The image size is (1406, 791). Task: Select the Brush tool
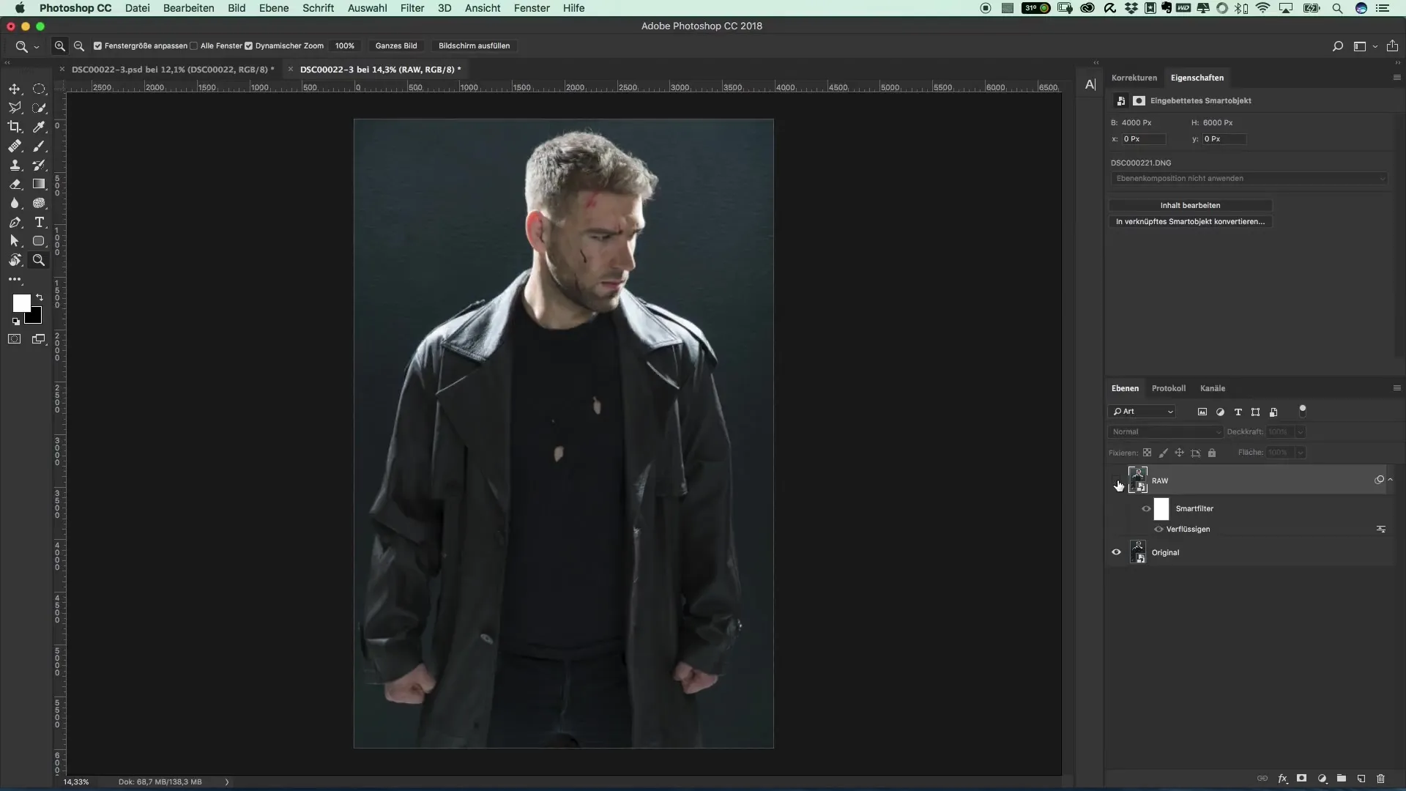pos(40,146)
